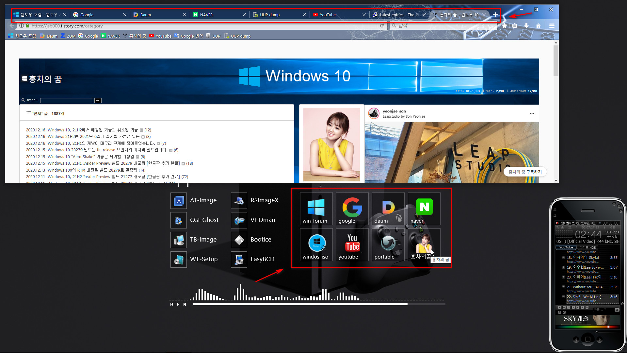This screenshot has height=353, width=627.
Task: Go to home page via house icon
Action: (538, 25)
